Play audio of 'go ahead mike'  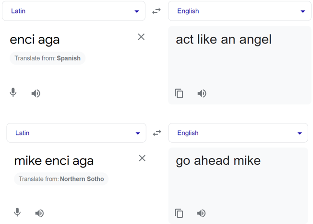[201, 213]
